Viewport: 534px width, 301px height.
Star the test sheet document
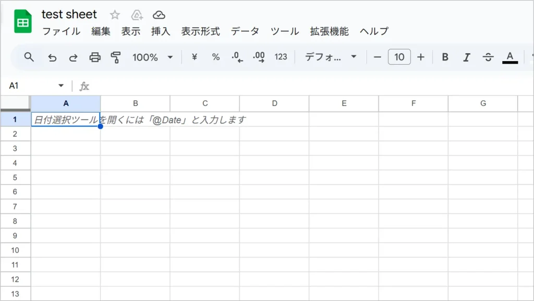(115, 15)
